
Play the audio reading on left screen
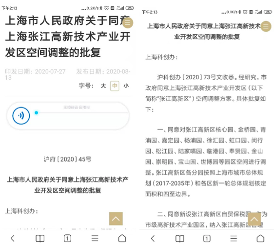pyautogui.click(x=21, y=115)
